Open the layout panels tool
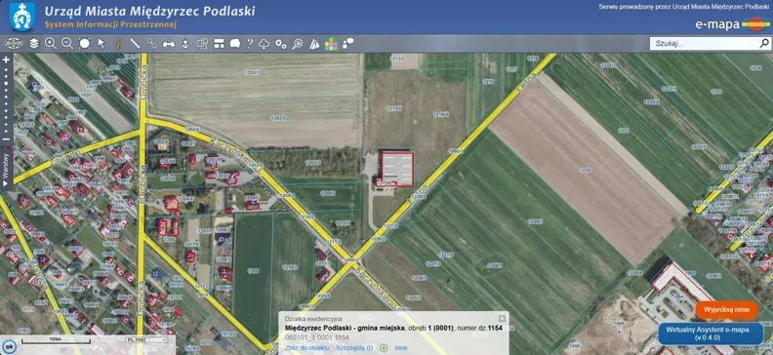The width and height of the screenshot is (773, 355). [x=219, y=43]
